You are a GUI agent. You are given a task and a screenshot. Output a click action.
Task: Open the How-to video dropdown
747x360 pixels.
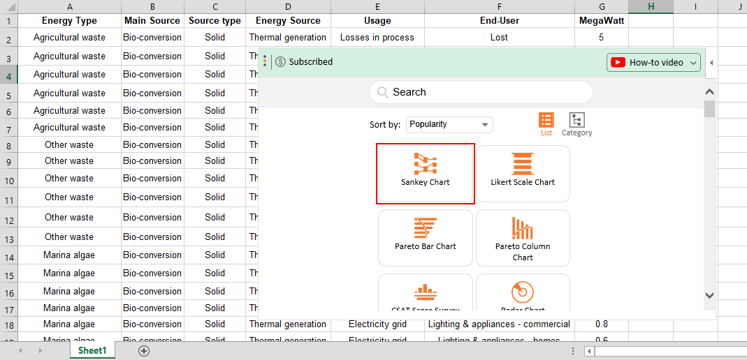(653, 62)
